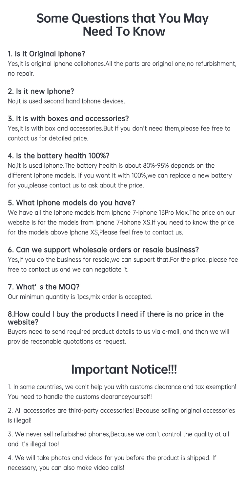The height and width of the screenshot is (480, 246).
Task: Select the wholesale orders or resale business question
Action: point(103,250)
